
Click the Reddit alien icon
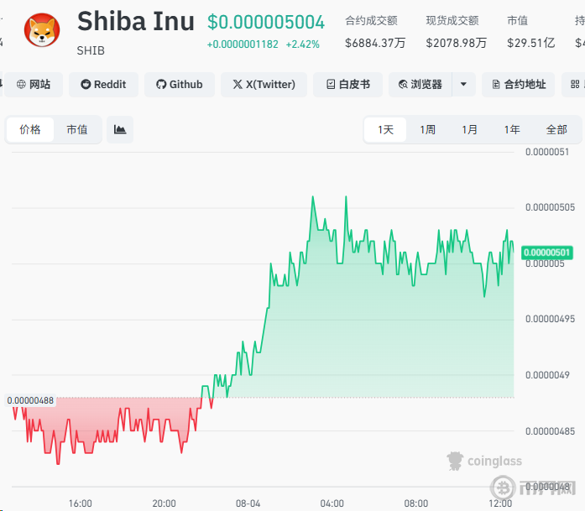click(86, 84)
